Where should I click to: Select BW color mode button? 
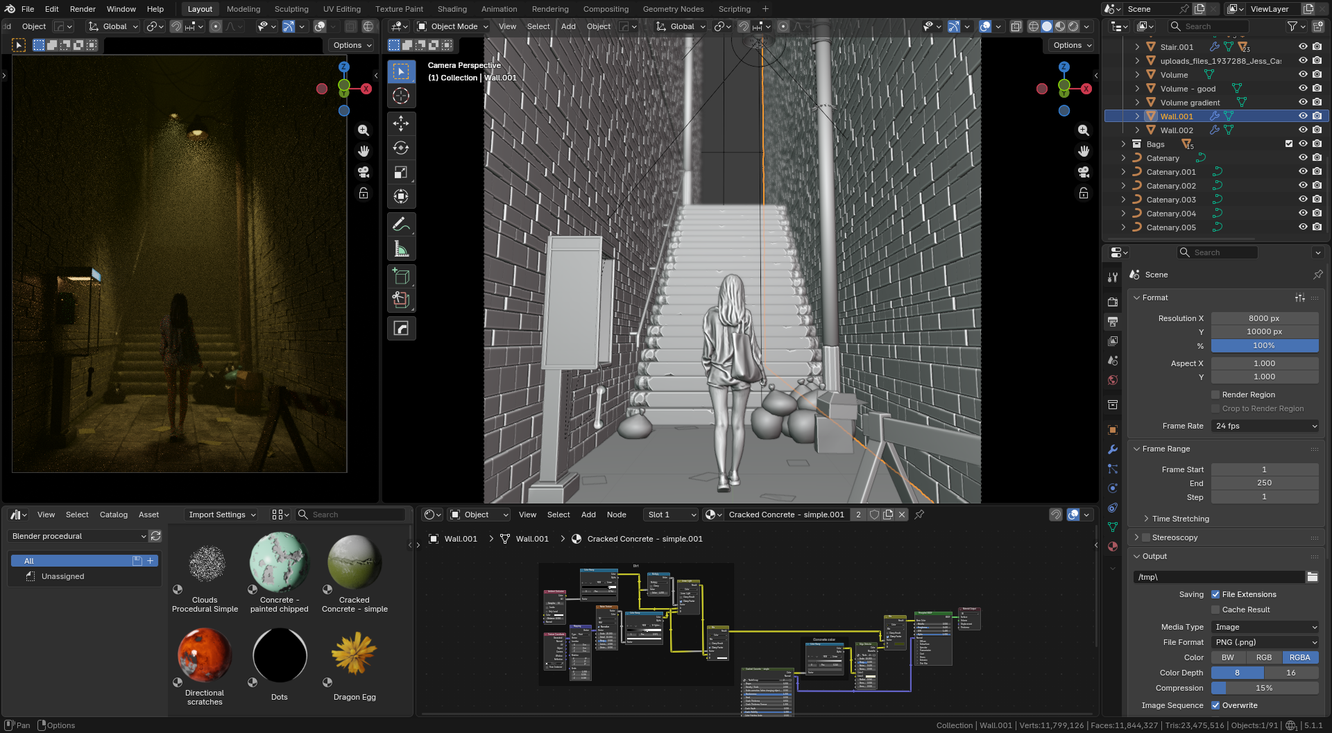pos(1228,657)
